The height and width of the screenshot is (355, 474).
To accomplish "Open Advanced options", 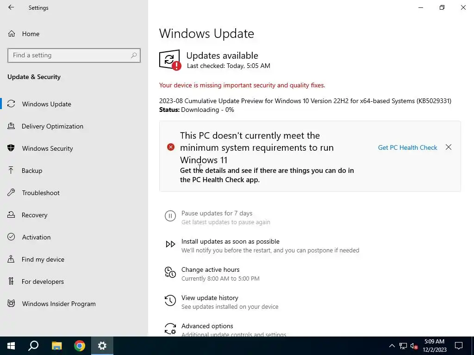I will [x=207, y=326].
